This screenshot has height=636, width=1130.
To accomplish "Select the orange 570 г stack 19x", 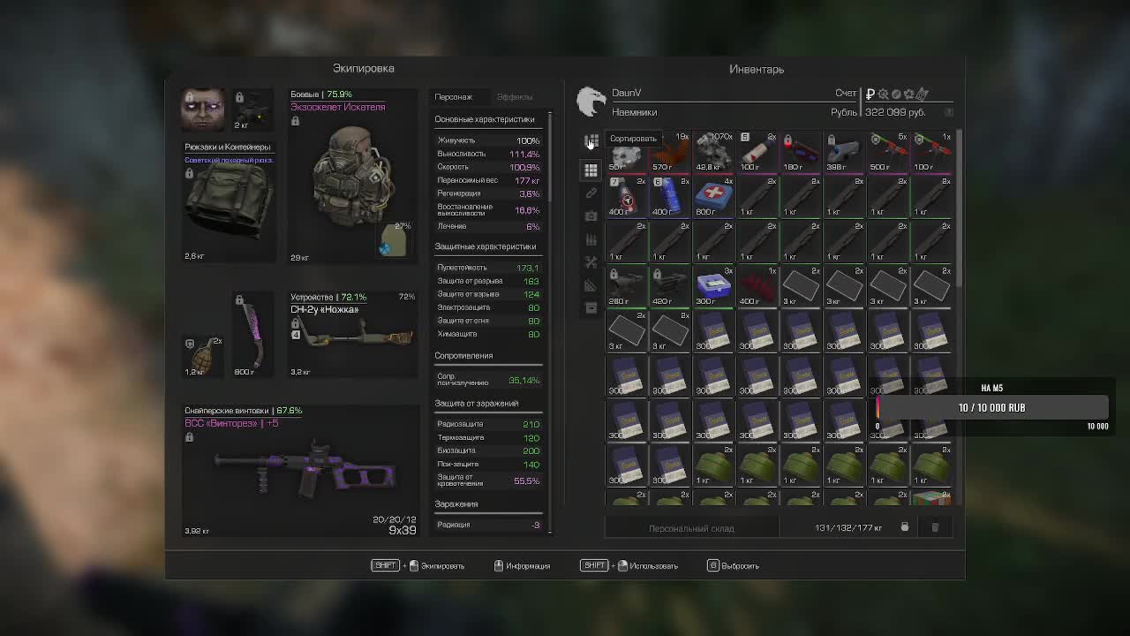I will 670,151.
